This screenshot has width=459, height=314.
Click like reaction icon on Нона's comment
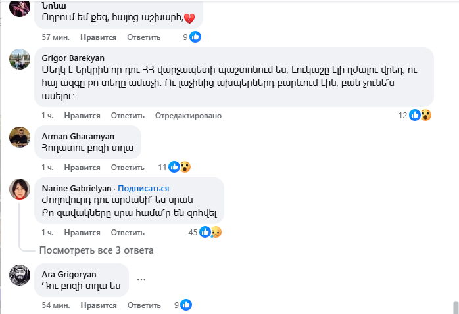[195, 37]
